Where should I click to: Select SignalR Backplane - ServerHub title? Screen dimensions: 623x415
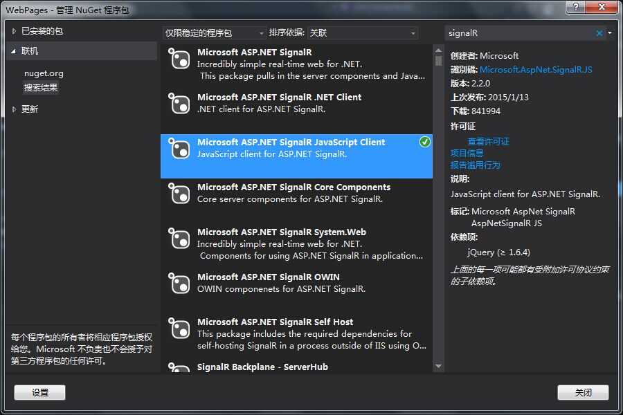262,367
